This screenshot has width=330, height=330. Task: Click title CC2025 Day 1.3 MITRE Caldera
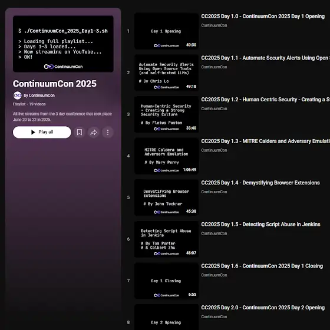(265, 141)
